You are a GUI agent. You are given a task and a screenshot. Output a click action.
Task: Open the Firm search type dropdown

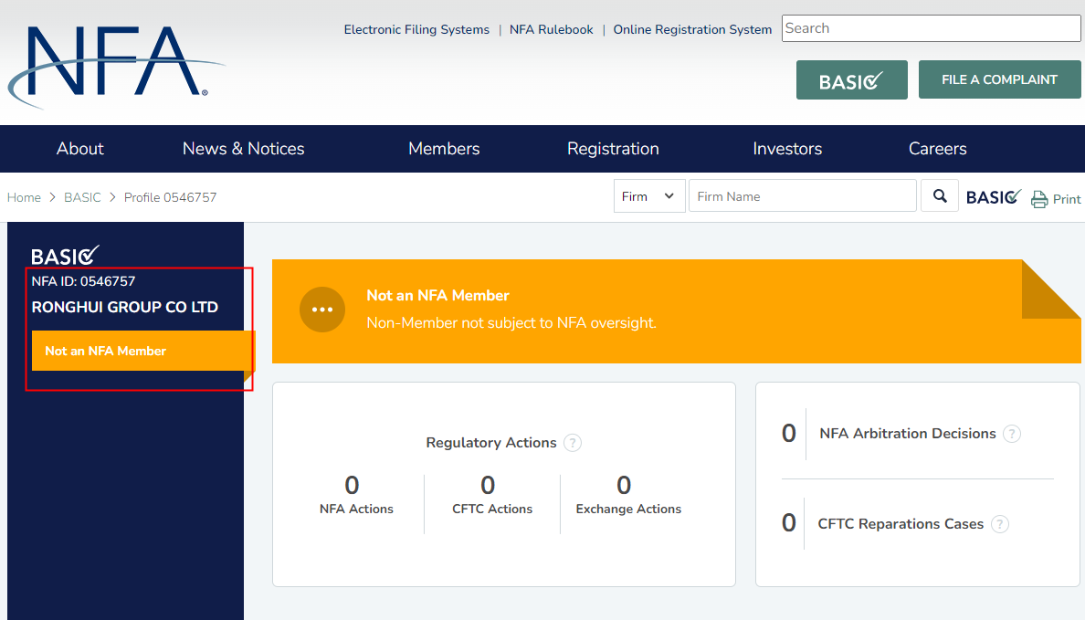(649, 195)
